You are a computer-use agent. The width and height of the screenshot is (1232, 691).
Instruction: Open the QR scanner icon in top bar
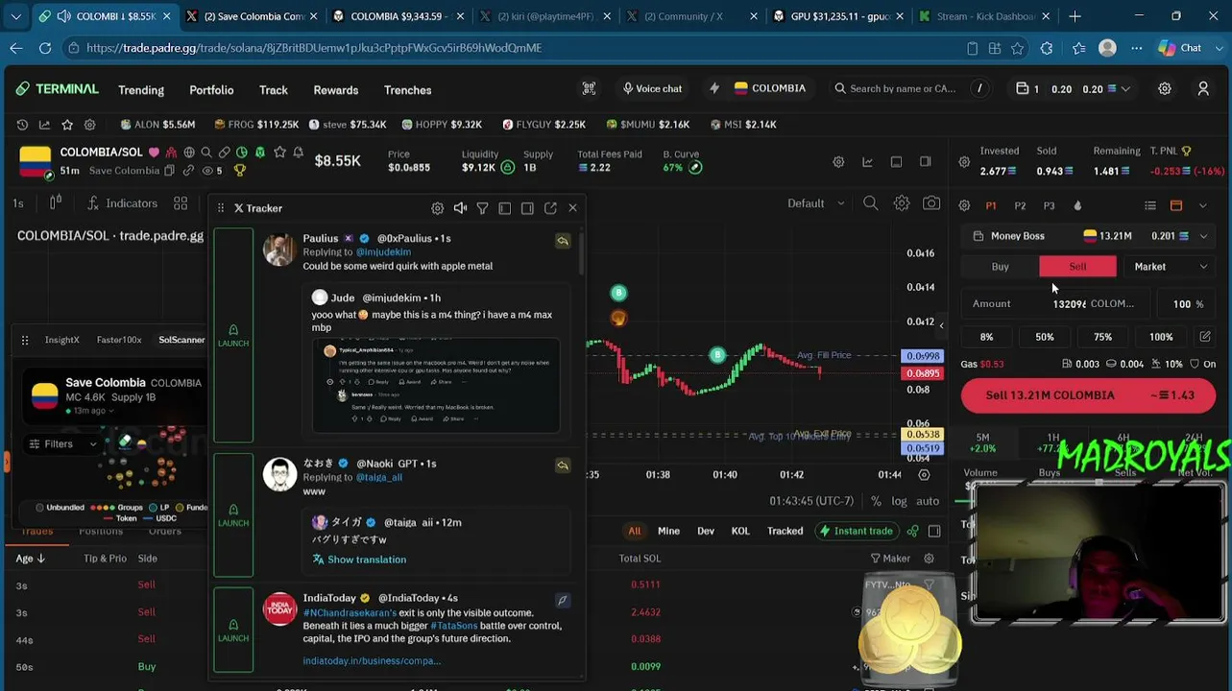pos(589,88)
